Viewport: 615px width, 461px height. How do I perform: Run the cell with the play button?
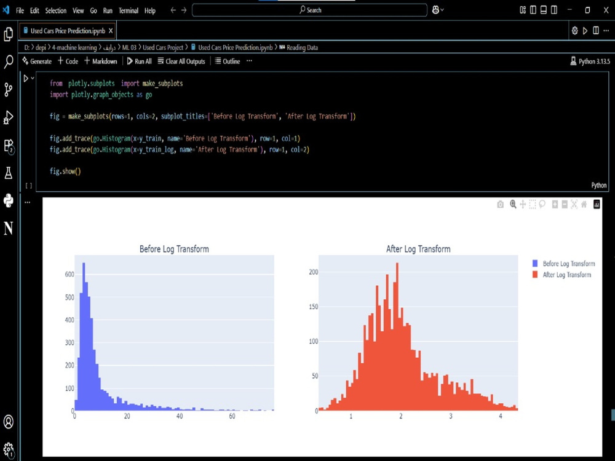point(26,79)
